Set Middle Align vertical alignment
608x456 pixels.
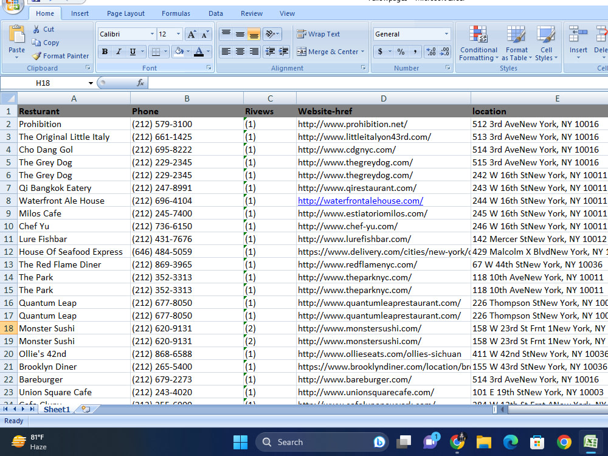pyautogui.click(x=240, y=34)
